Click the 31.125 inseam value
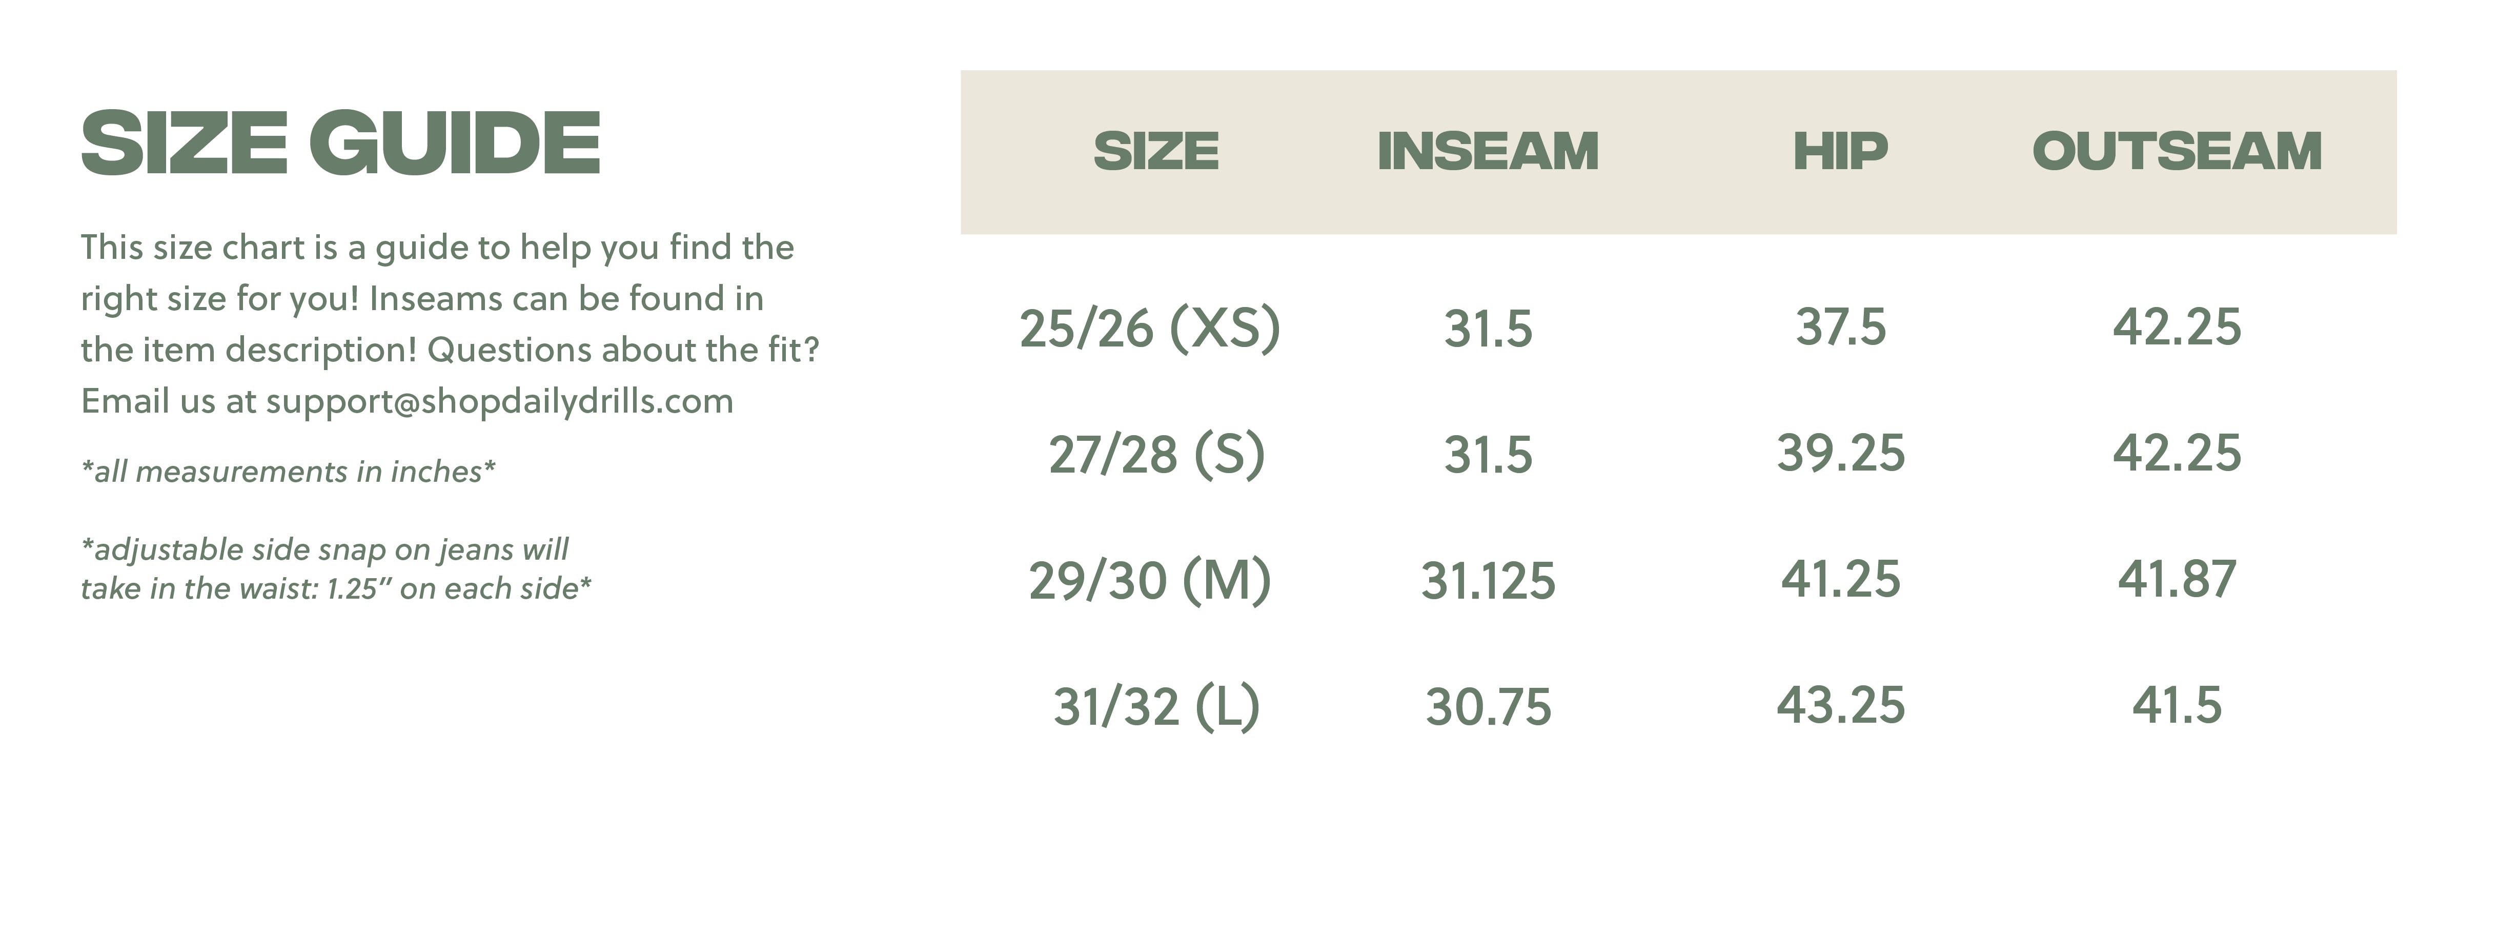2520x939 pixels. click(1488, 581)
